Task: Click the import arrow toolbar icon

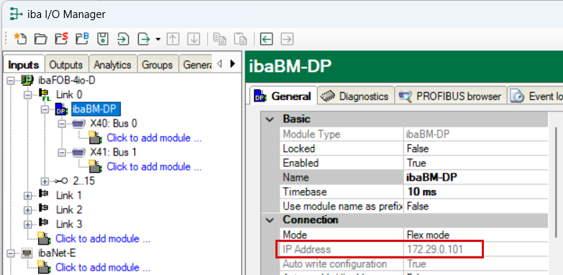Action: pos(123,39)
